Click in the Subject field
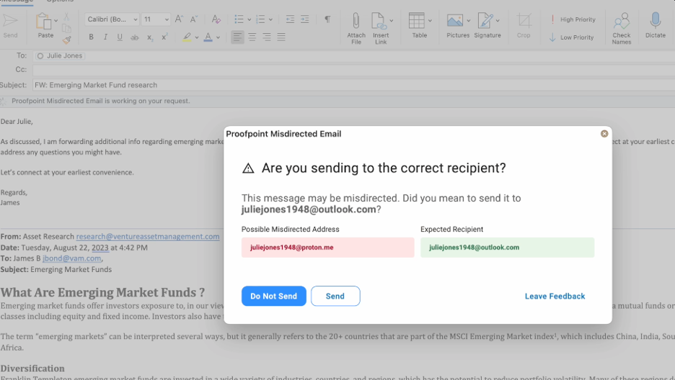The width and height of the screenshot is (675, 380). point(353,85)
